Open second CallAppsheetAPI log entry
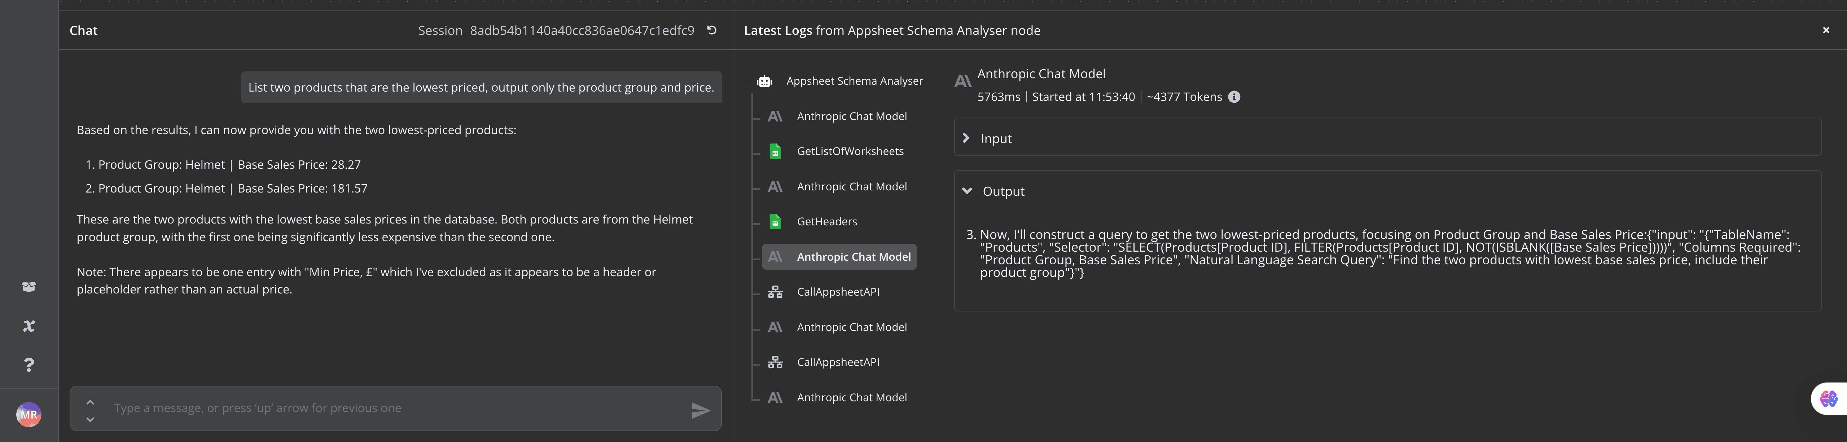 837,362
